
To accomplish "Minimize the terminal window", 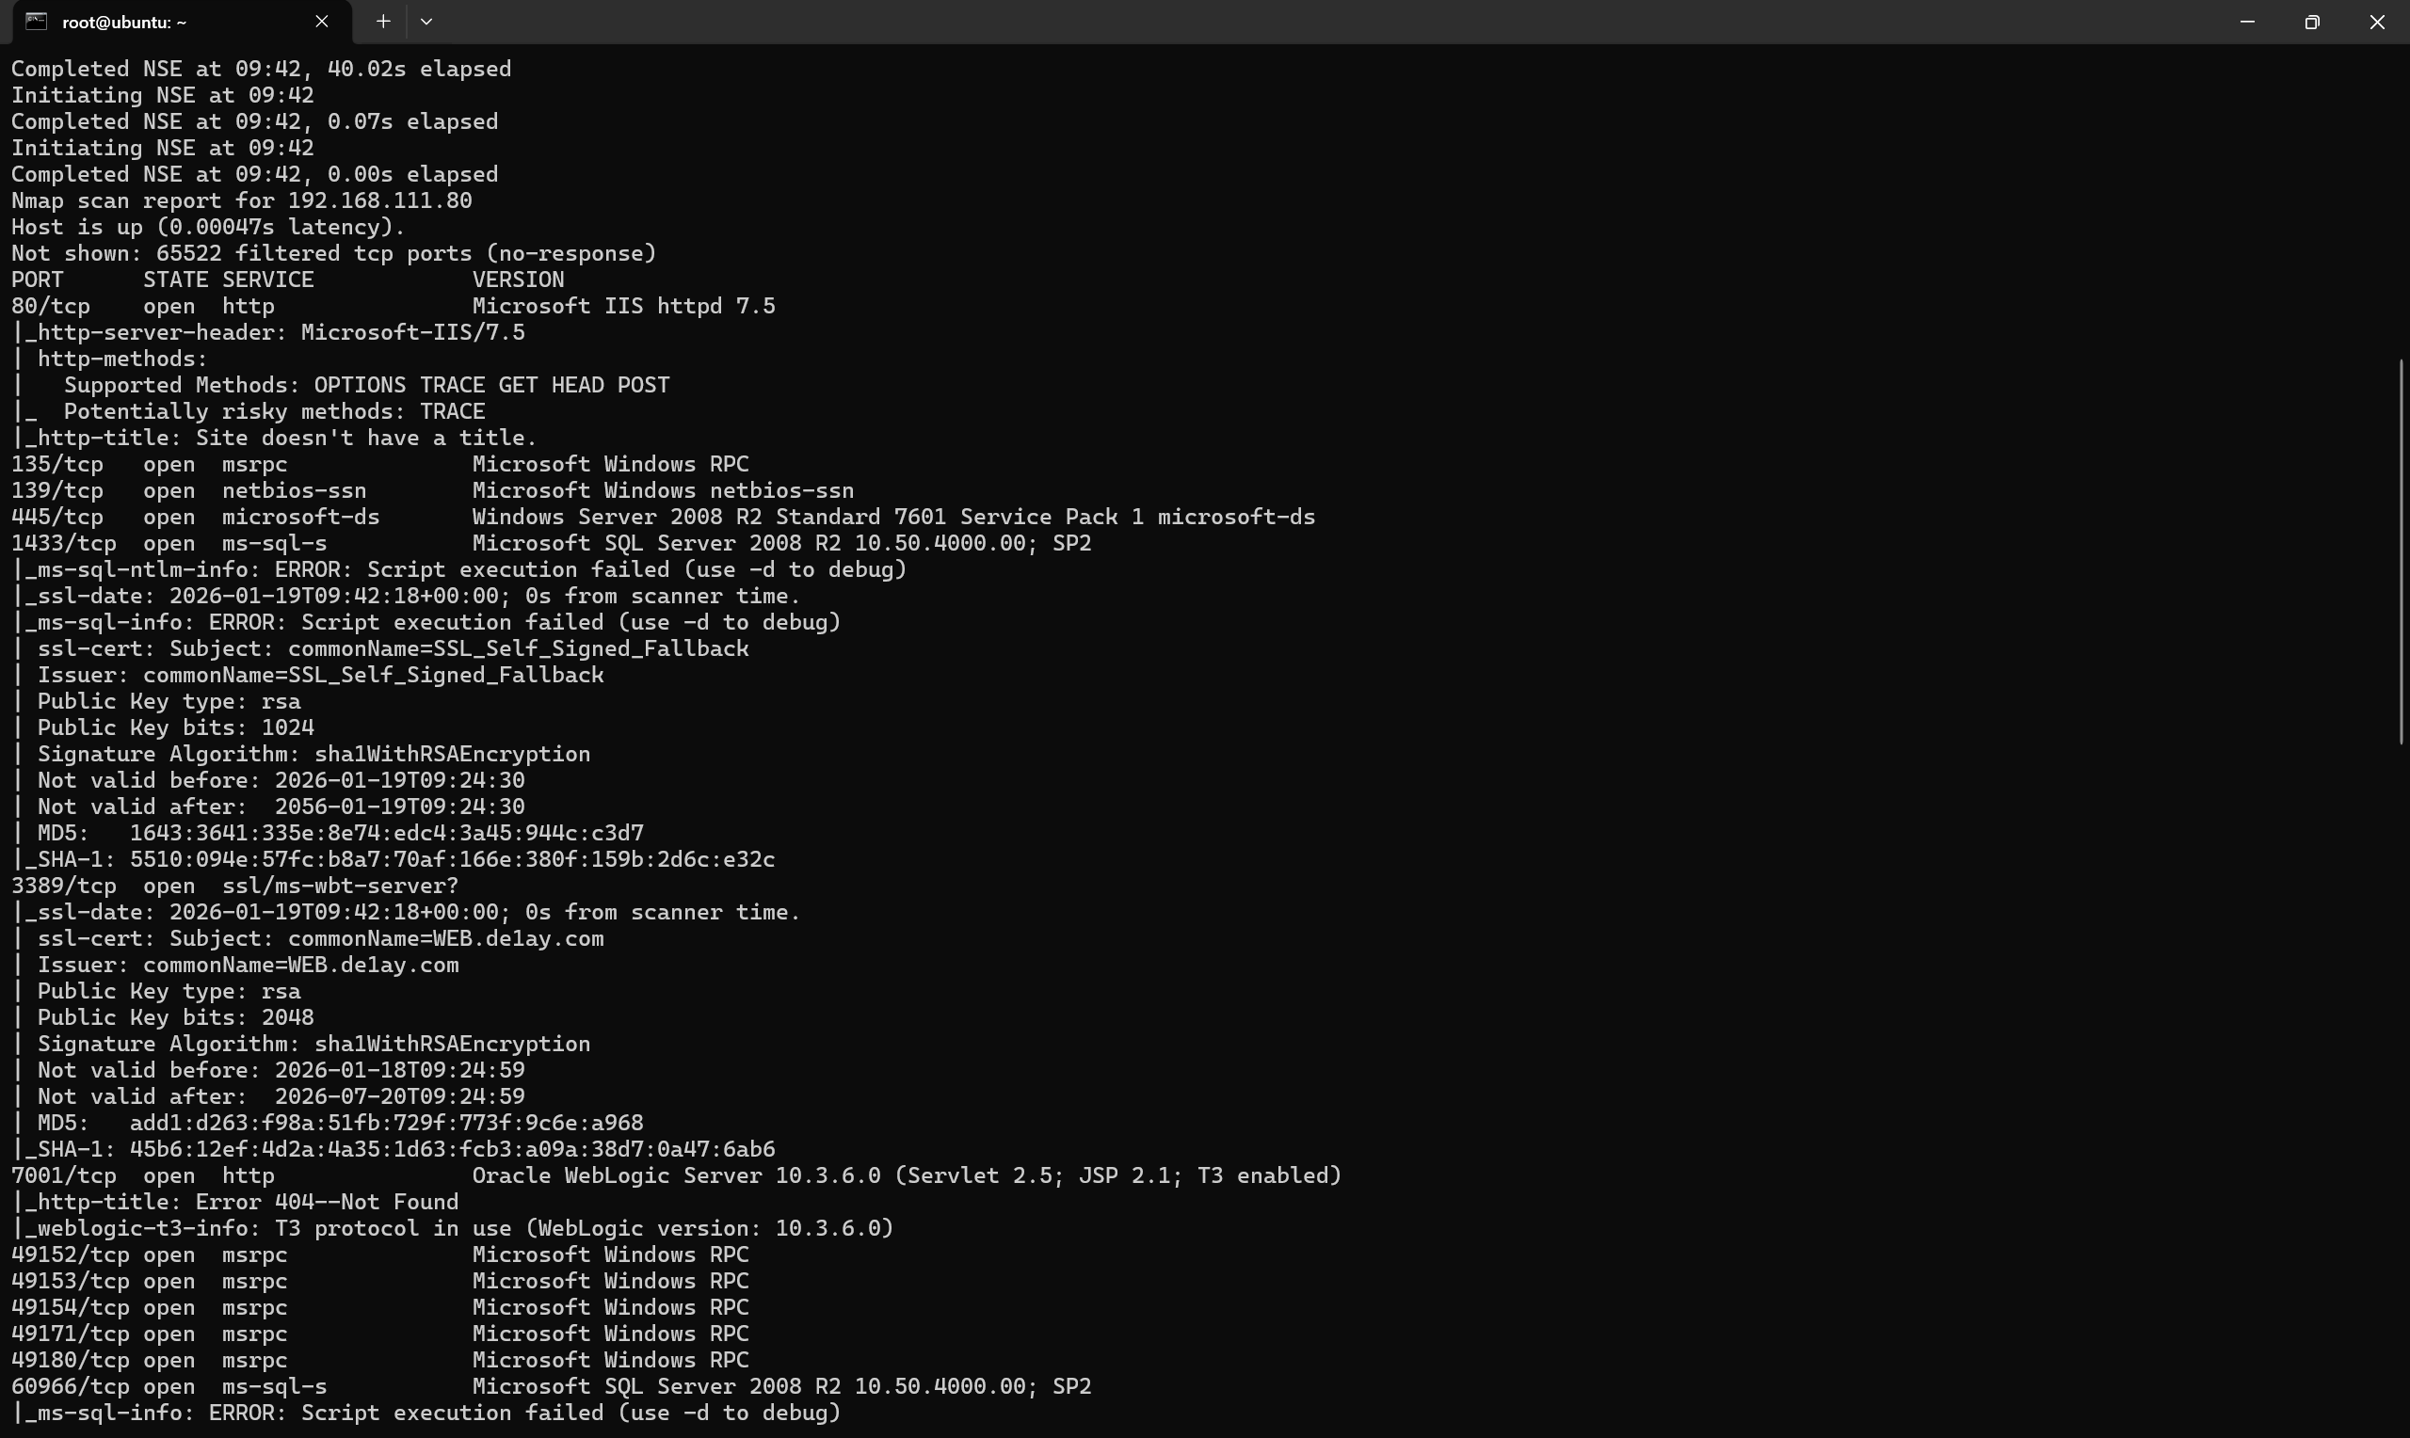I will coord(2247,22).
